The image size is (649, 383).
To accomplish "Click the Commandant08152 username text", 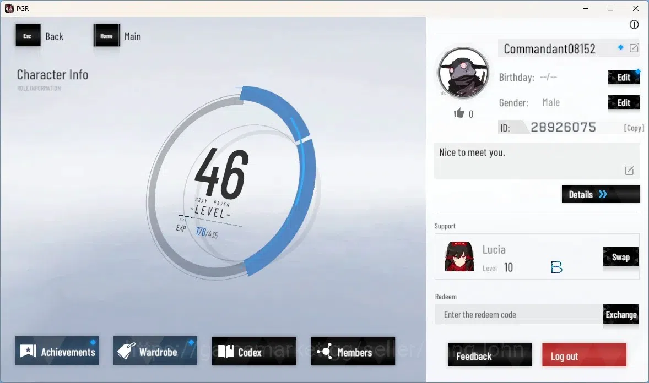I will [x=549, y=49].
